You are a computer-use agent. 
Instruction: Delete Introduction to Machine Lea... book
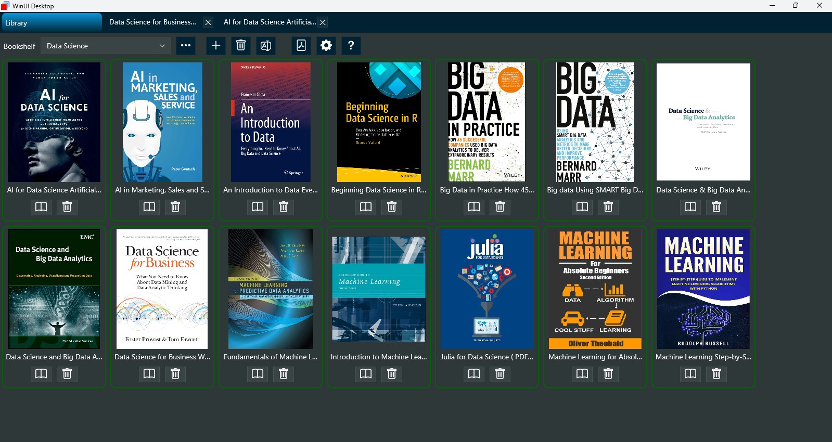pos(392,374)
